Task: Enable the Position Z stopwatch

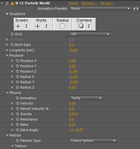Action: (x=17, y=71)
